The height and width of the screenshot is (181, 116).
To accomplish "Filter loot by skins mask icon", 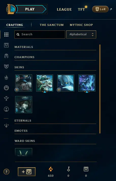I will [x=6, y=67].
